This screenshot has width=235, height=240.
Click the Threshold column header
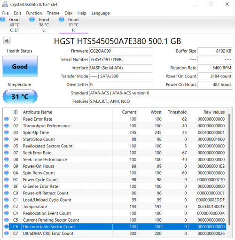coord(176,112)
